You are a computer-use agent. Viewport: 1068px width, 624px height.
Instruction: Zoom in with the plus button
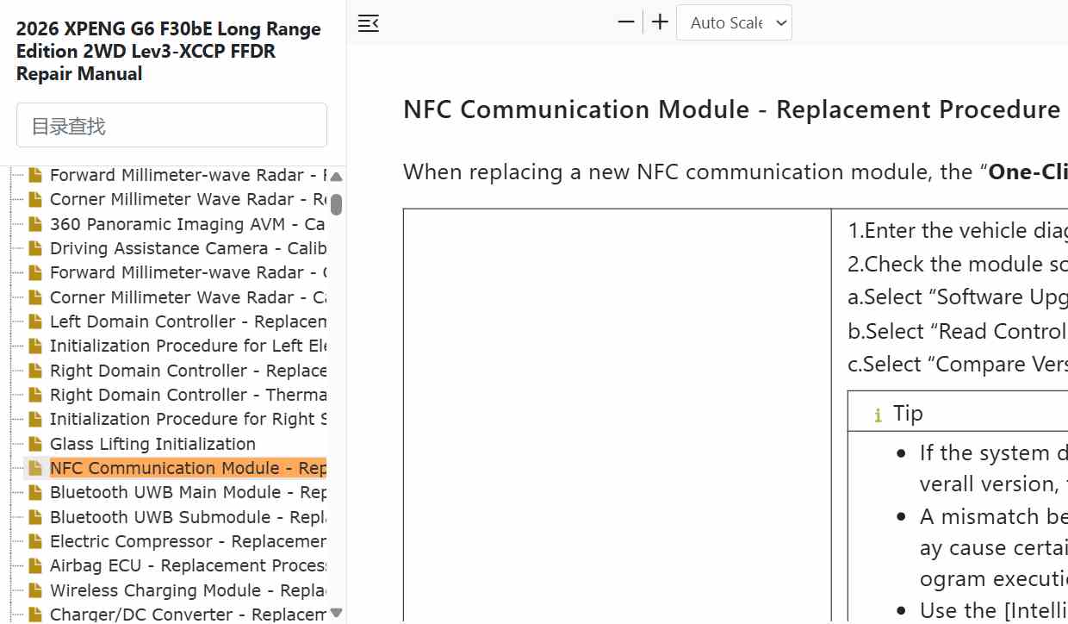pyautogui.click(x=660, y=22)
